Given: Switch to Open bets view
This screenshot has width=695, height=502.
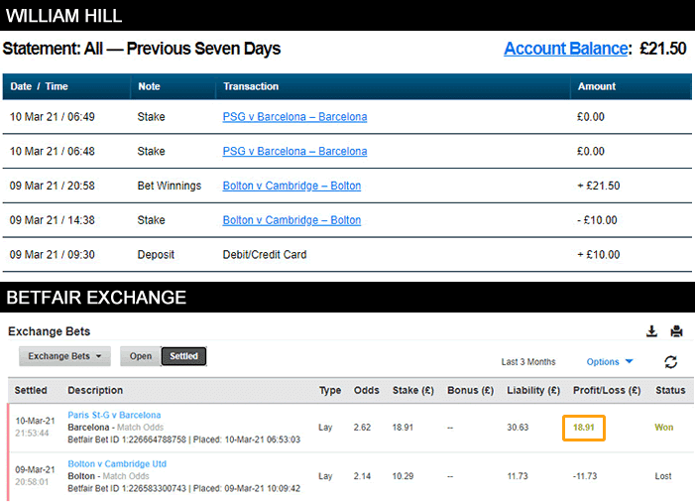Looking at the screenshot, I should 140,356.
